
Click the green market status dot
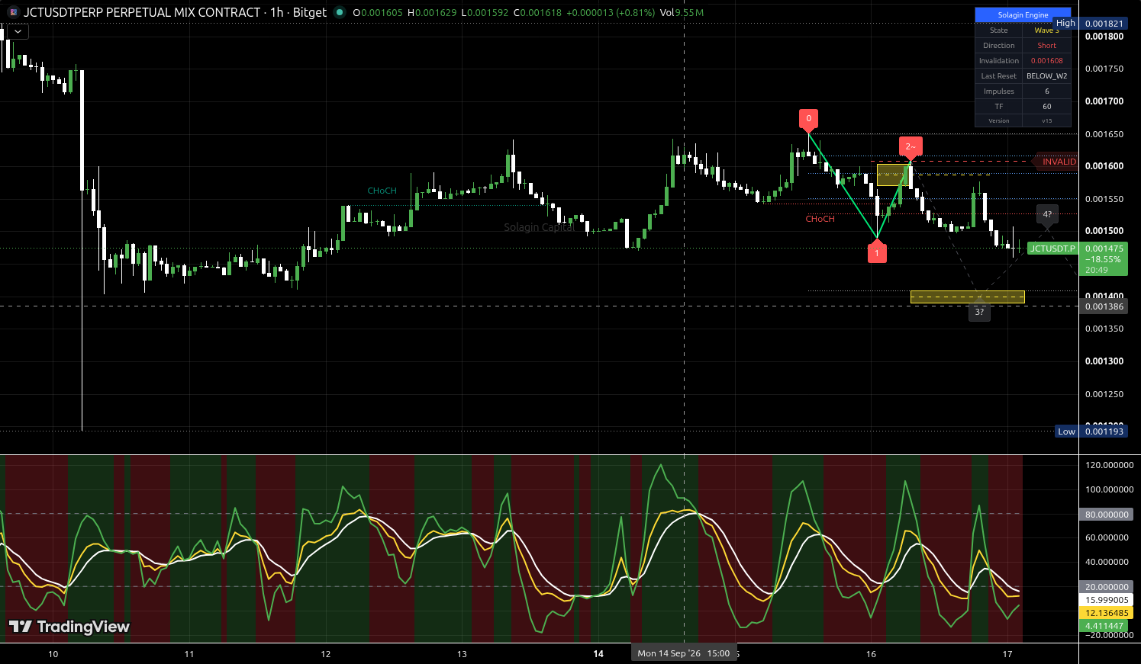click(x=340, y=12)
